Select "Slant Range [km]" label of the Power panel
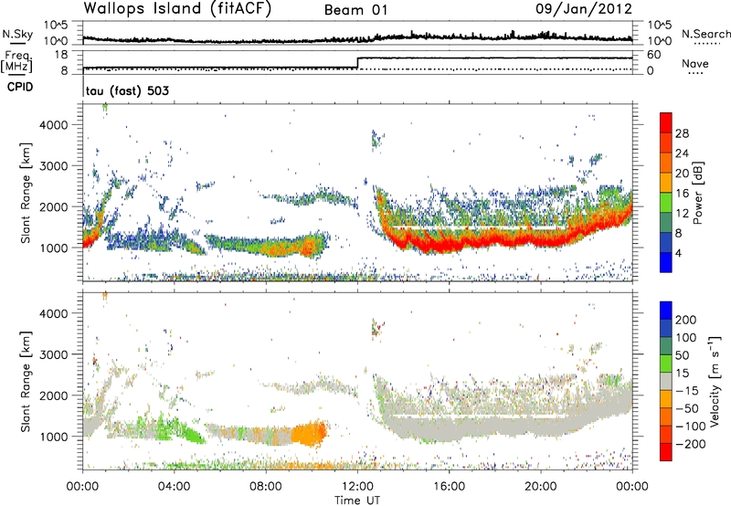This screenshot has width=731, height=506. point(26,193)
